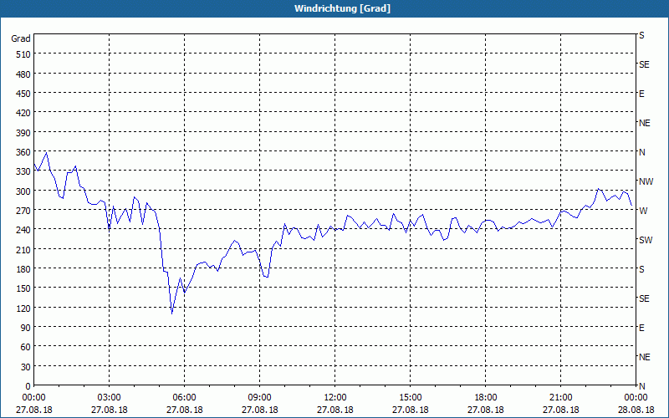This screenshot has height=418, width=669.
Task: Pick the 360 axis tick label
Action: point(23,152)
